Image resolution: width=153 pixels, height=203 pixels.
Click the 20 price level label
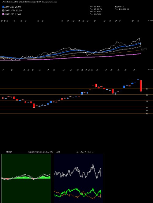point(147,111)
